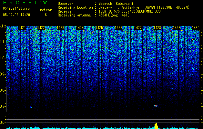The image size is (203, 129).
Task: Click the 1425 time marker
Action: (x=99, y=28)
